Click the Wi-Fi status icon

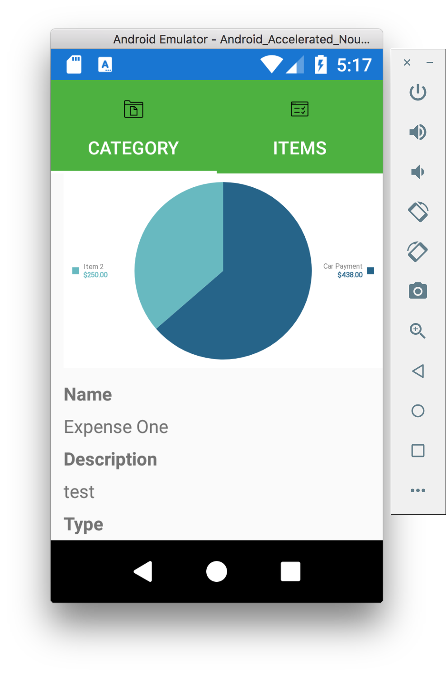(x=271, y=64)
